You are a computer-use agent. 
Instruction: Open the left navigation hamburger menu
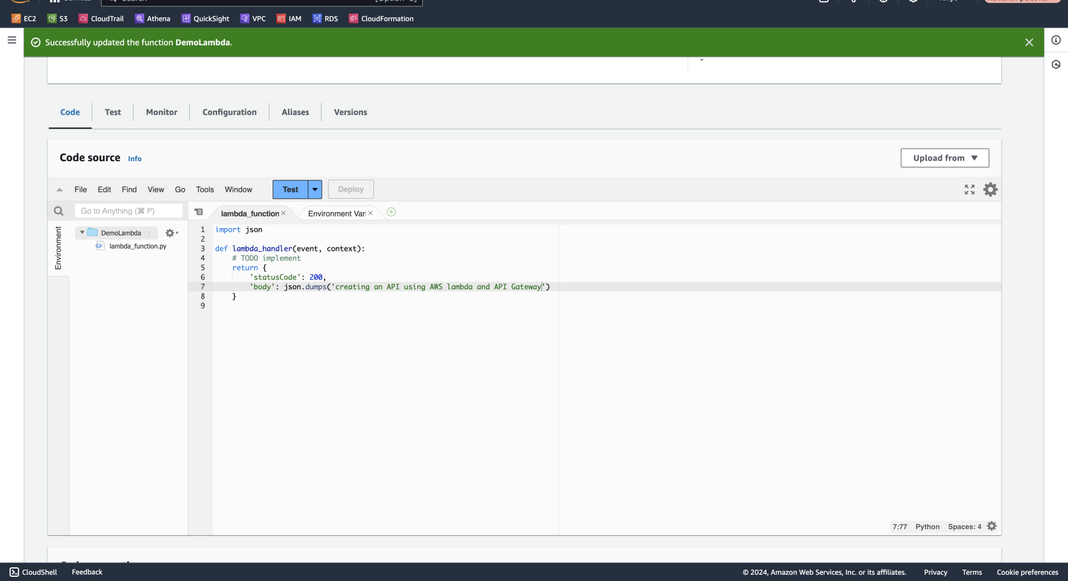point(12,40)
